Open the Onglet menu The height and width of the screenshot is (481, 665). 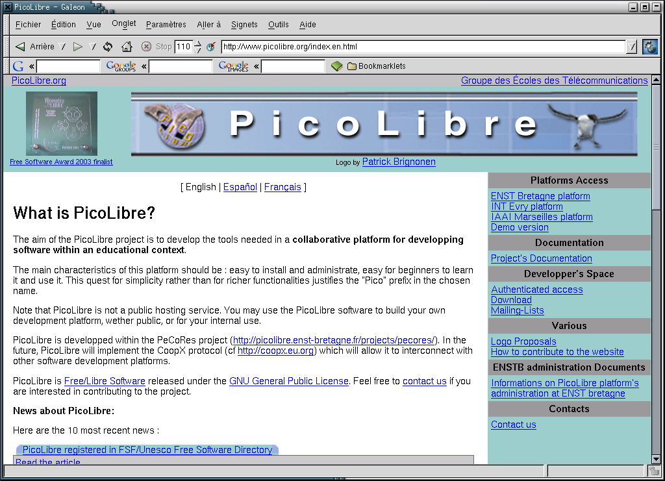(124, 24)
